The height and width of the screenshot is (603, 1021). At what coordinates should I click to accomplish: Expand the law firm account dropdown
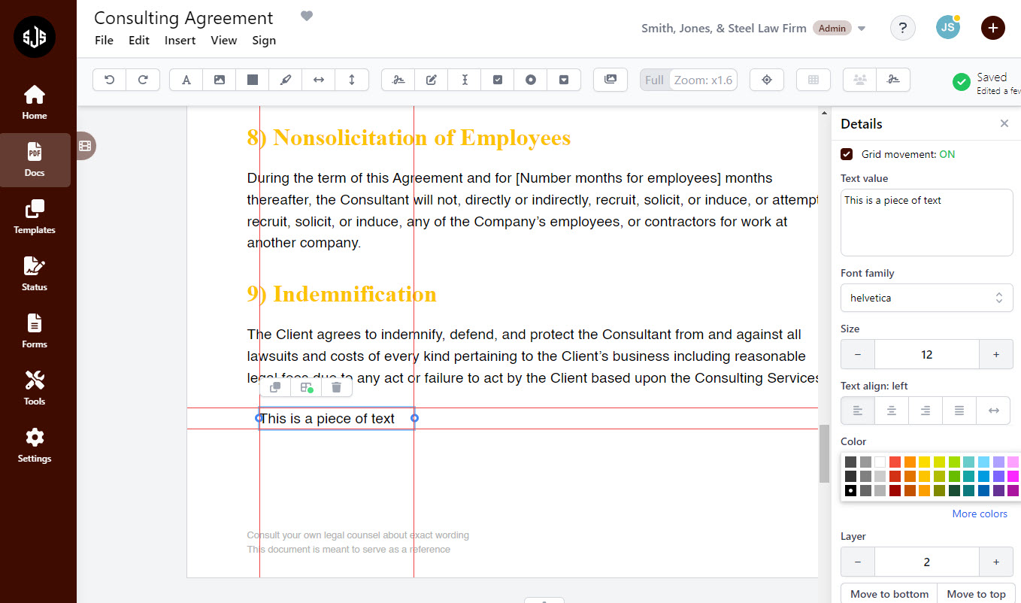[x=862, y=29]
